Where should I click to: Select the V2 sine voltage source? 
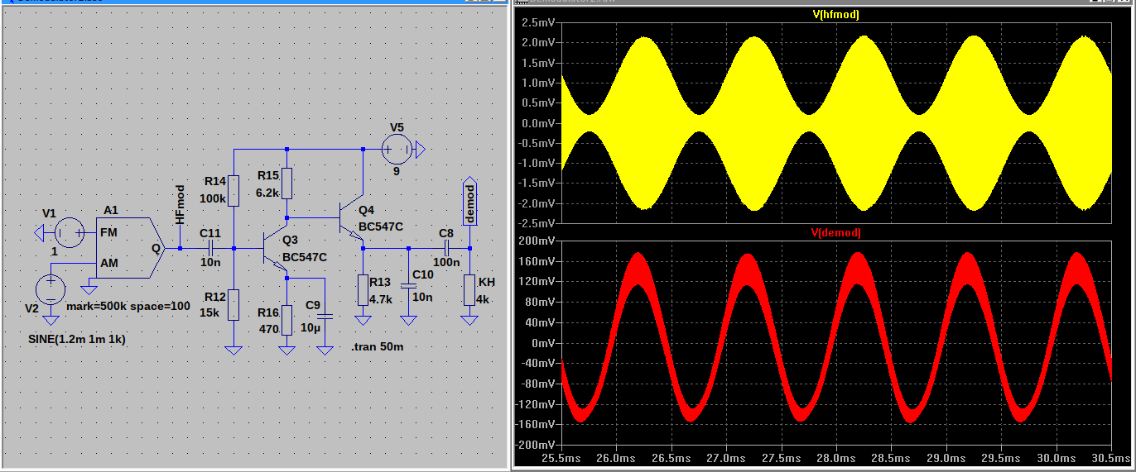point(51,289)
